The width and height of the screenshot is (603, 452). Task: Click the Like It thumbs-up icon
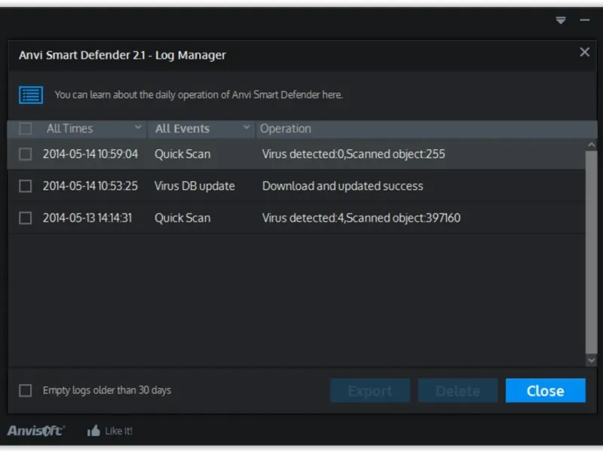point(93,431)
